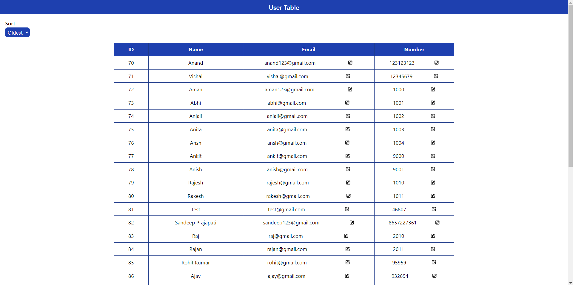Edit email anita@gmail.com pencil icon

[348, 129]
